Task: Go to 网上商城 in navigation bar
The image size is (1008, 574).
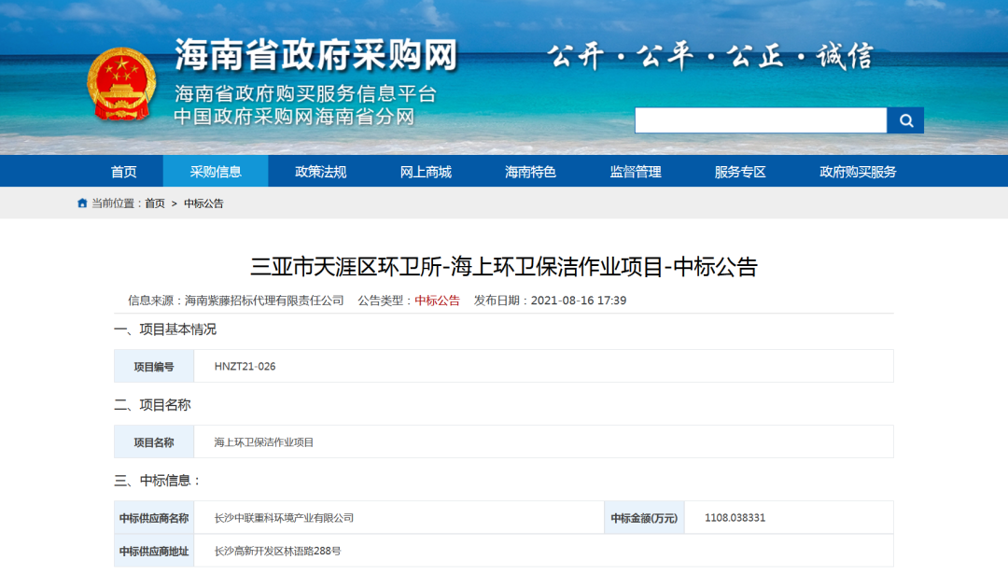Action: (x=426, y=172)
